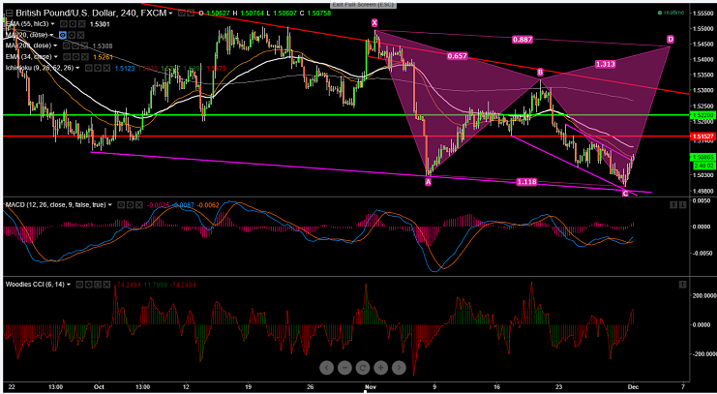Click the Dec label on the time axis

[x=635, y=386]
